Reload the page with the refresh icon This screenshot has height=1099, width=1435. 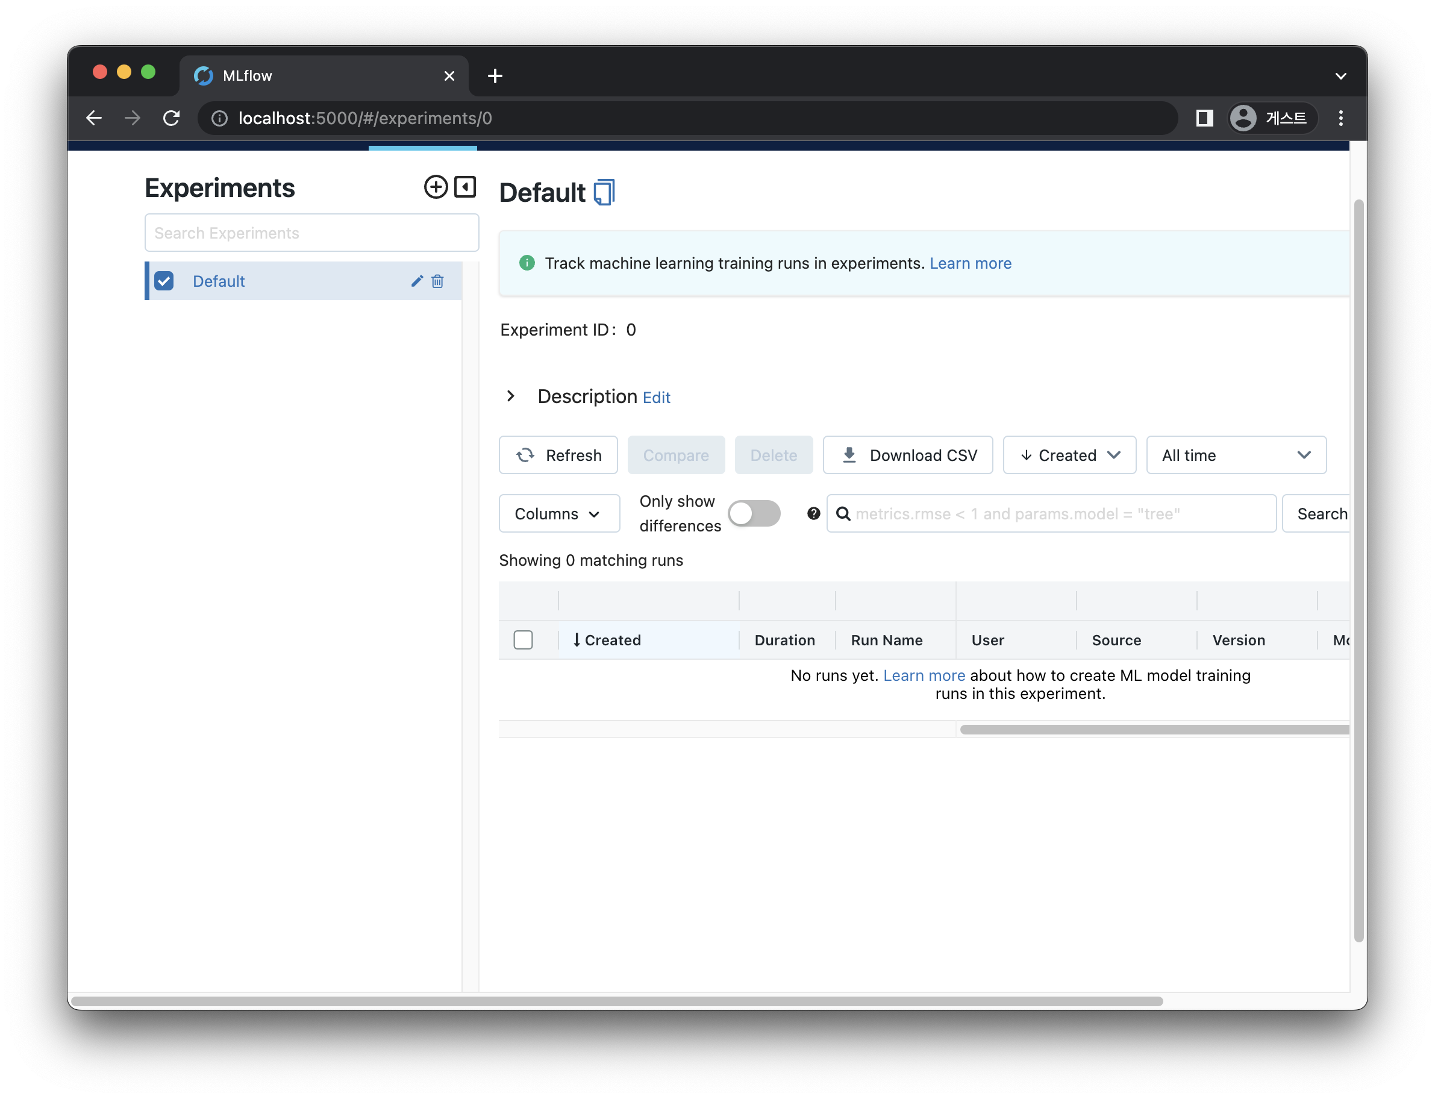click(171, 117)
